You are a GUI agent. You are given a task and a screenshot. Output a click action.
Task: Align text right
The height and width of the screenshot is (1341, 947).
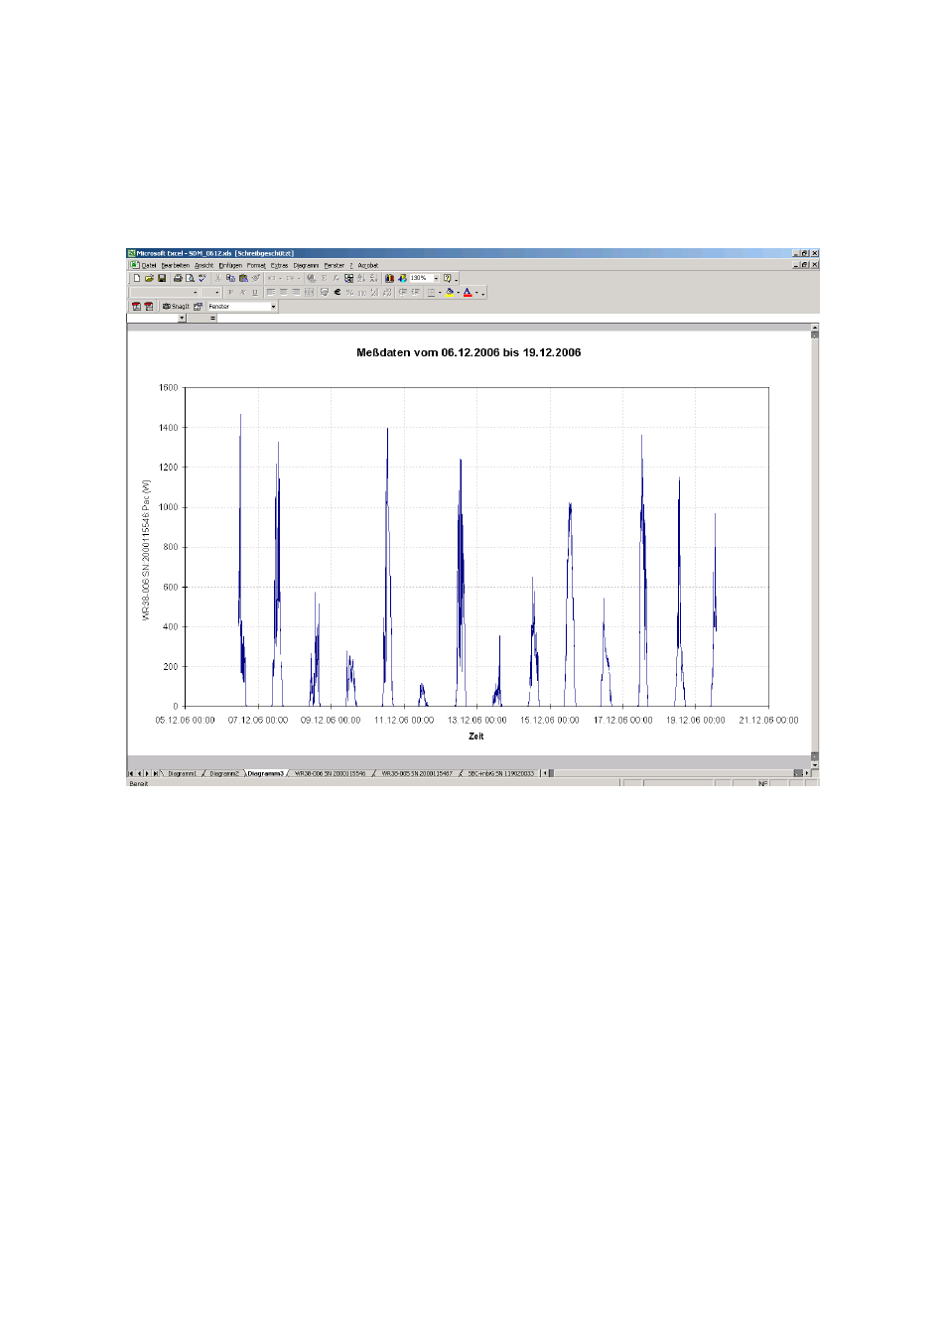click(296, 293)
